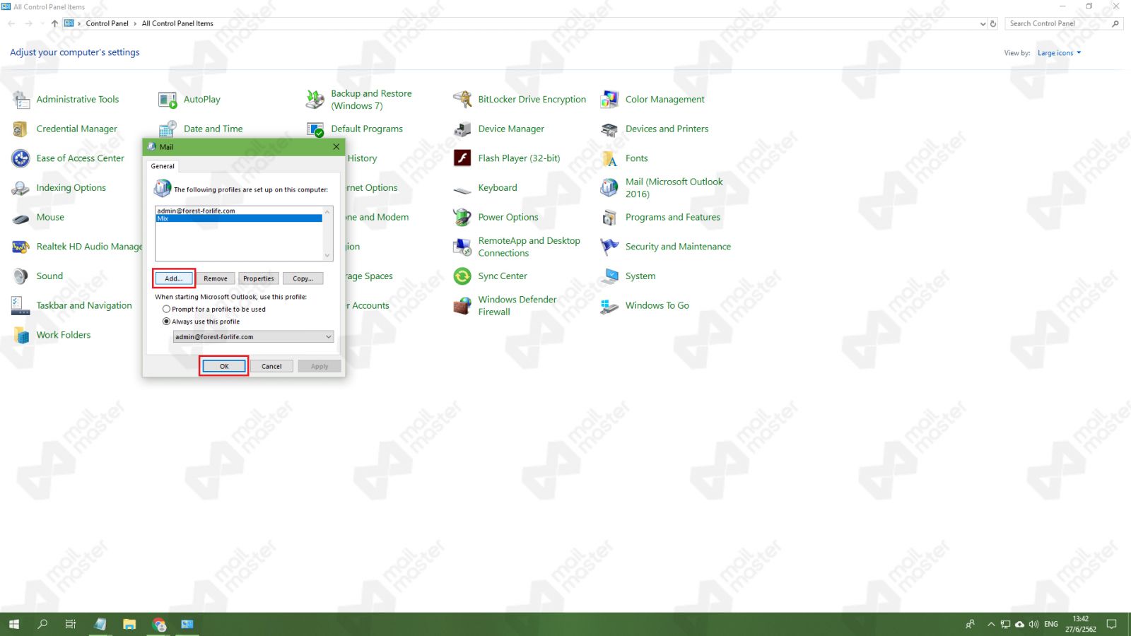Open the Fonts folder icon

pyautogui.click(x=609, y=158)
